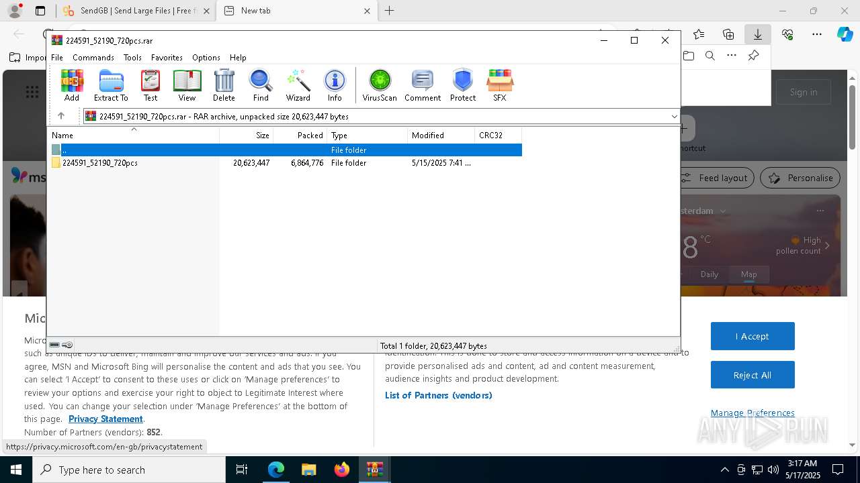Screen dimensions: 860x483
Task: Open Feed layout options
Action: pyautogui.click(x=716, y=178)
